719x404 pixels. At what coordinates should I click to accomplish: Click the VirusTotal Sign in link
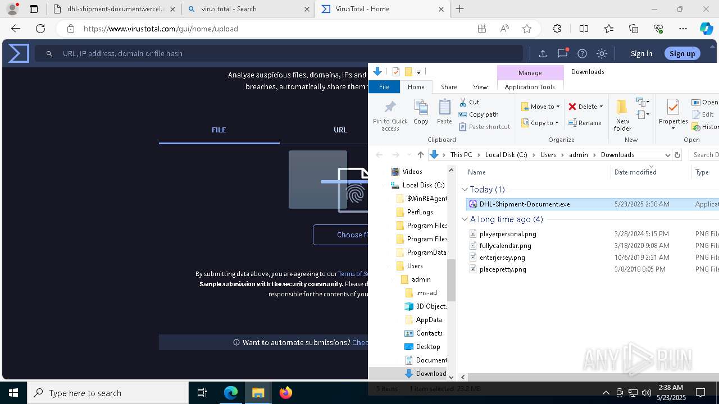click(641, 53)
